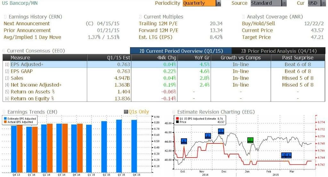The height and width of the screenshot is (177, 328).
Task: Click the Q3 15 estimate bar
Action: [119, 146]
